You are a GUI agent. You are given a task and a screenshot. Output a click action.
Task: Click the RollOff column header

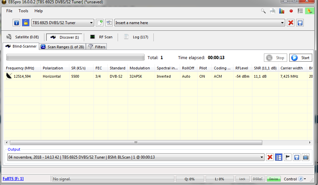click(x=189, y=68)
